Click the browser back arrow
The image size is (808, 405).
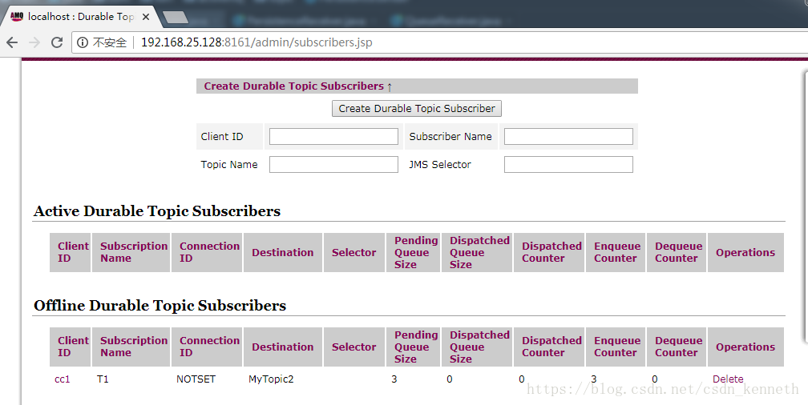tap(12, 42)
